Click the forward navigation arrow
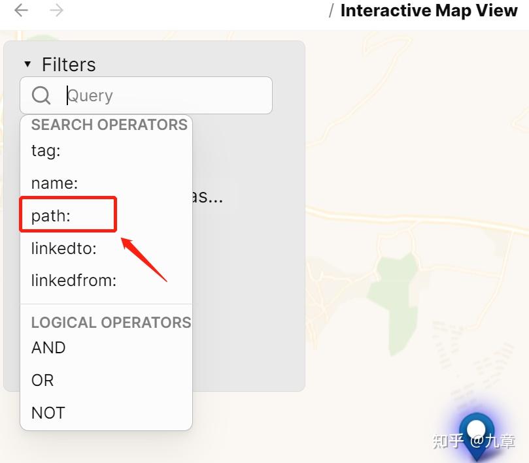This screenshot has width=529, height=463. pos(57,10)
